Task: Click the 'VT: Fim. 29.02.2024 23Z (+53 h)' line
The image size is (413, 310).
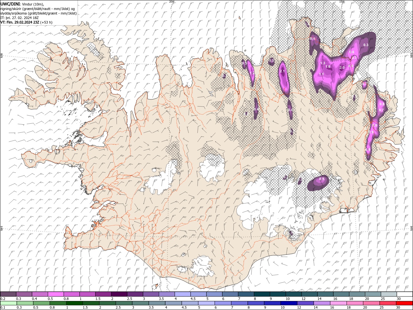Action: tap(26, 22)
